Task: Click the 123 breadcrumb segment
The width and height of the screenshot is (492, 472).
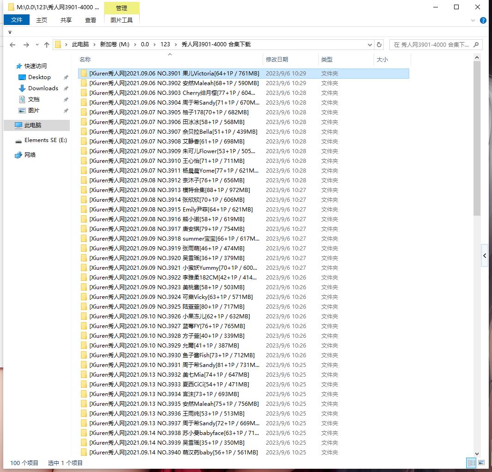Action: click(x=165, y=44)
